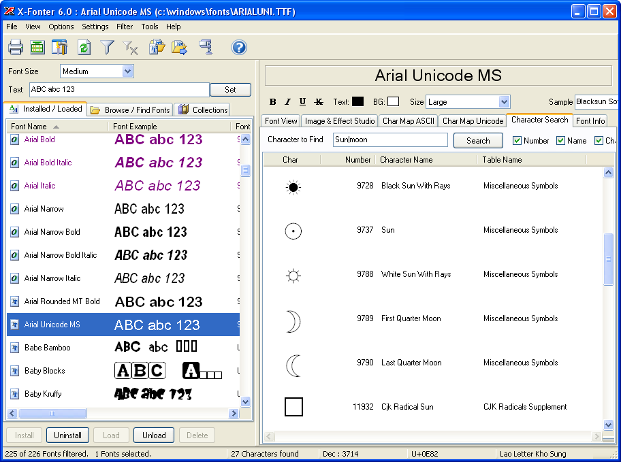Click the Character Name column header

pos(426,159)
